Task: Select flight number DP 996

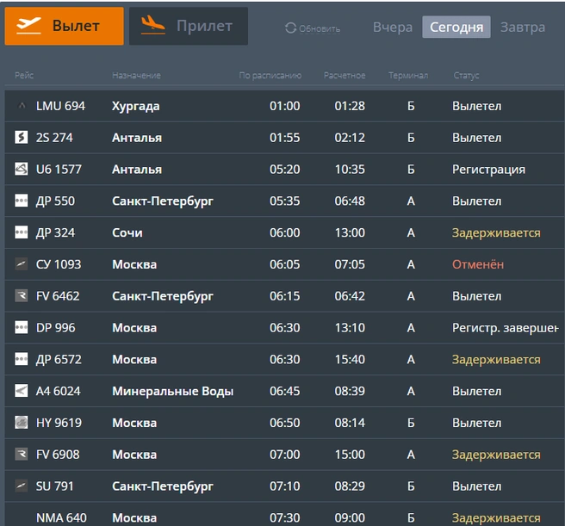Action: click(55, 328)
